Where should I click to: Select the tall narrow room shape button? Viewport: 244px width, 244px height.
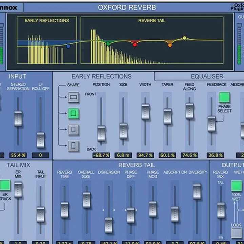tap(74, 146)
